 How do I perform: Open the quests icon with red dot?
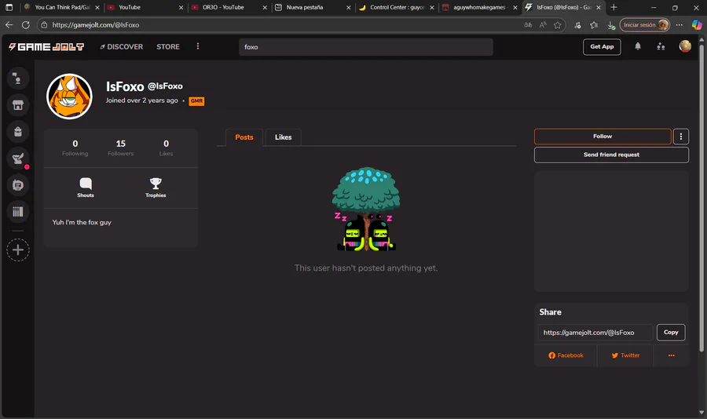point(17,158)
